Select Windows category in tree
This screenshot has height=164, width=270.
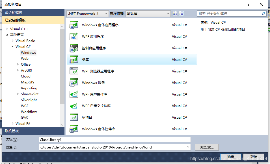pos(28,52)
